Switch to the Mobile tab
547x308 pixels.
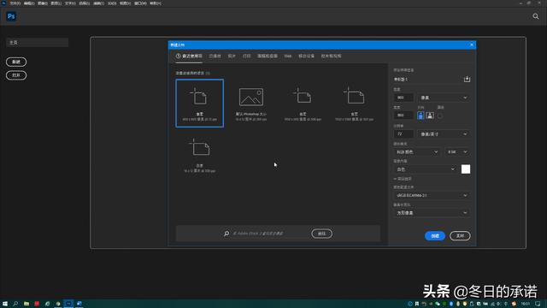point(306,56)
